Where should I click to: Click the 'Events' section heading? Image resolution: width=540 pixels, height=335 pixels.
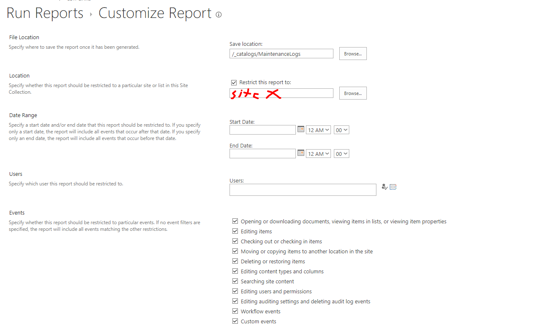tap(17, 213)
